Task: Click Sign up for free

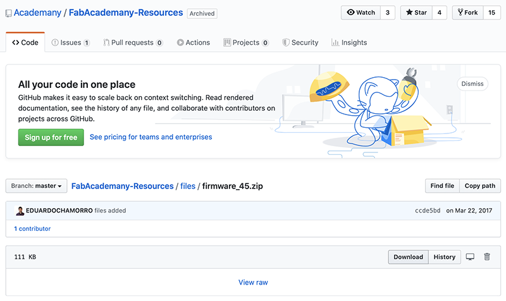Action: (51, 137)
